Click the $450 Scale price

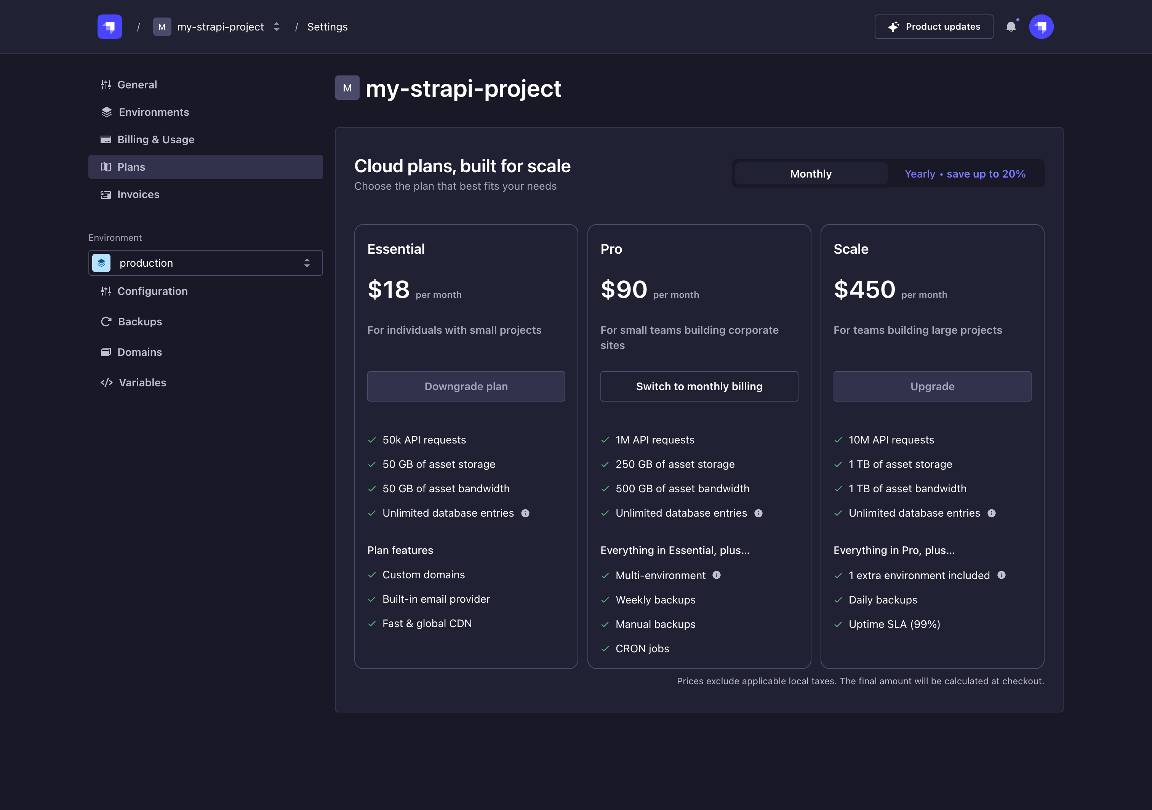point(864,290)
